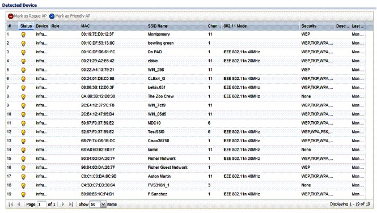Select the status bulb icon for FVS318N_1
This screenshot has height=213, width=377.
pos(23,186)
